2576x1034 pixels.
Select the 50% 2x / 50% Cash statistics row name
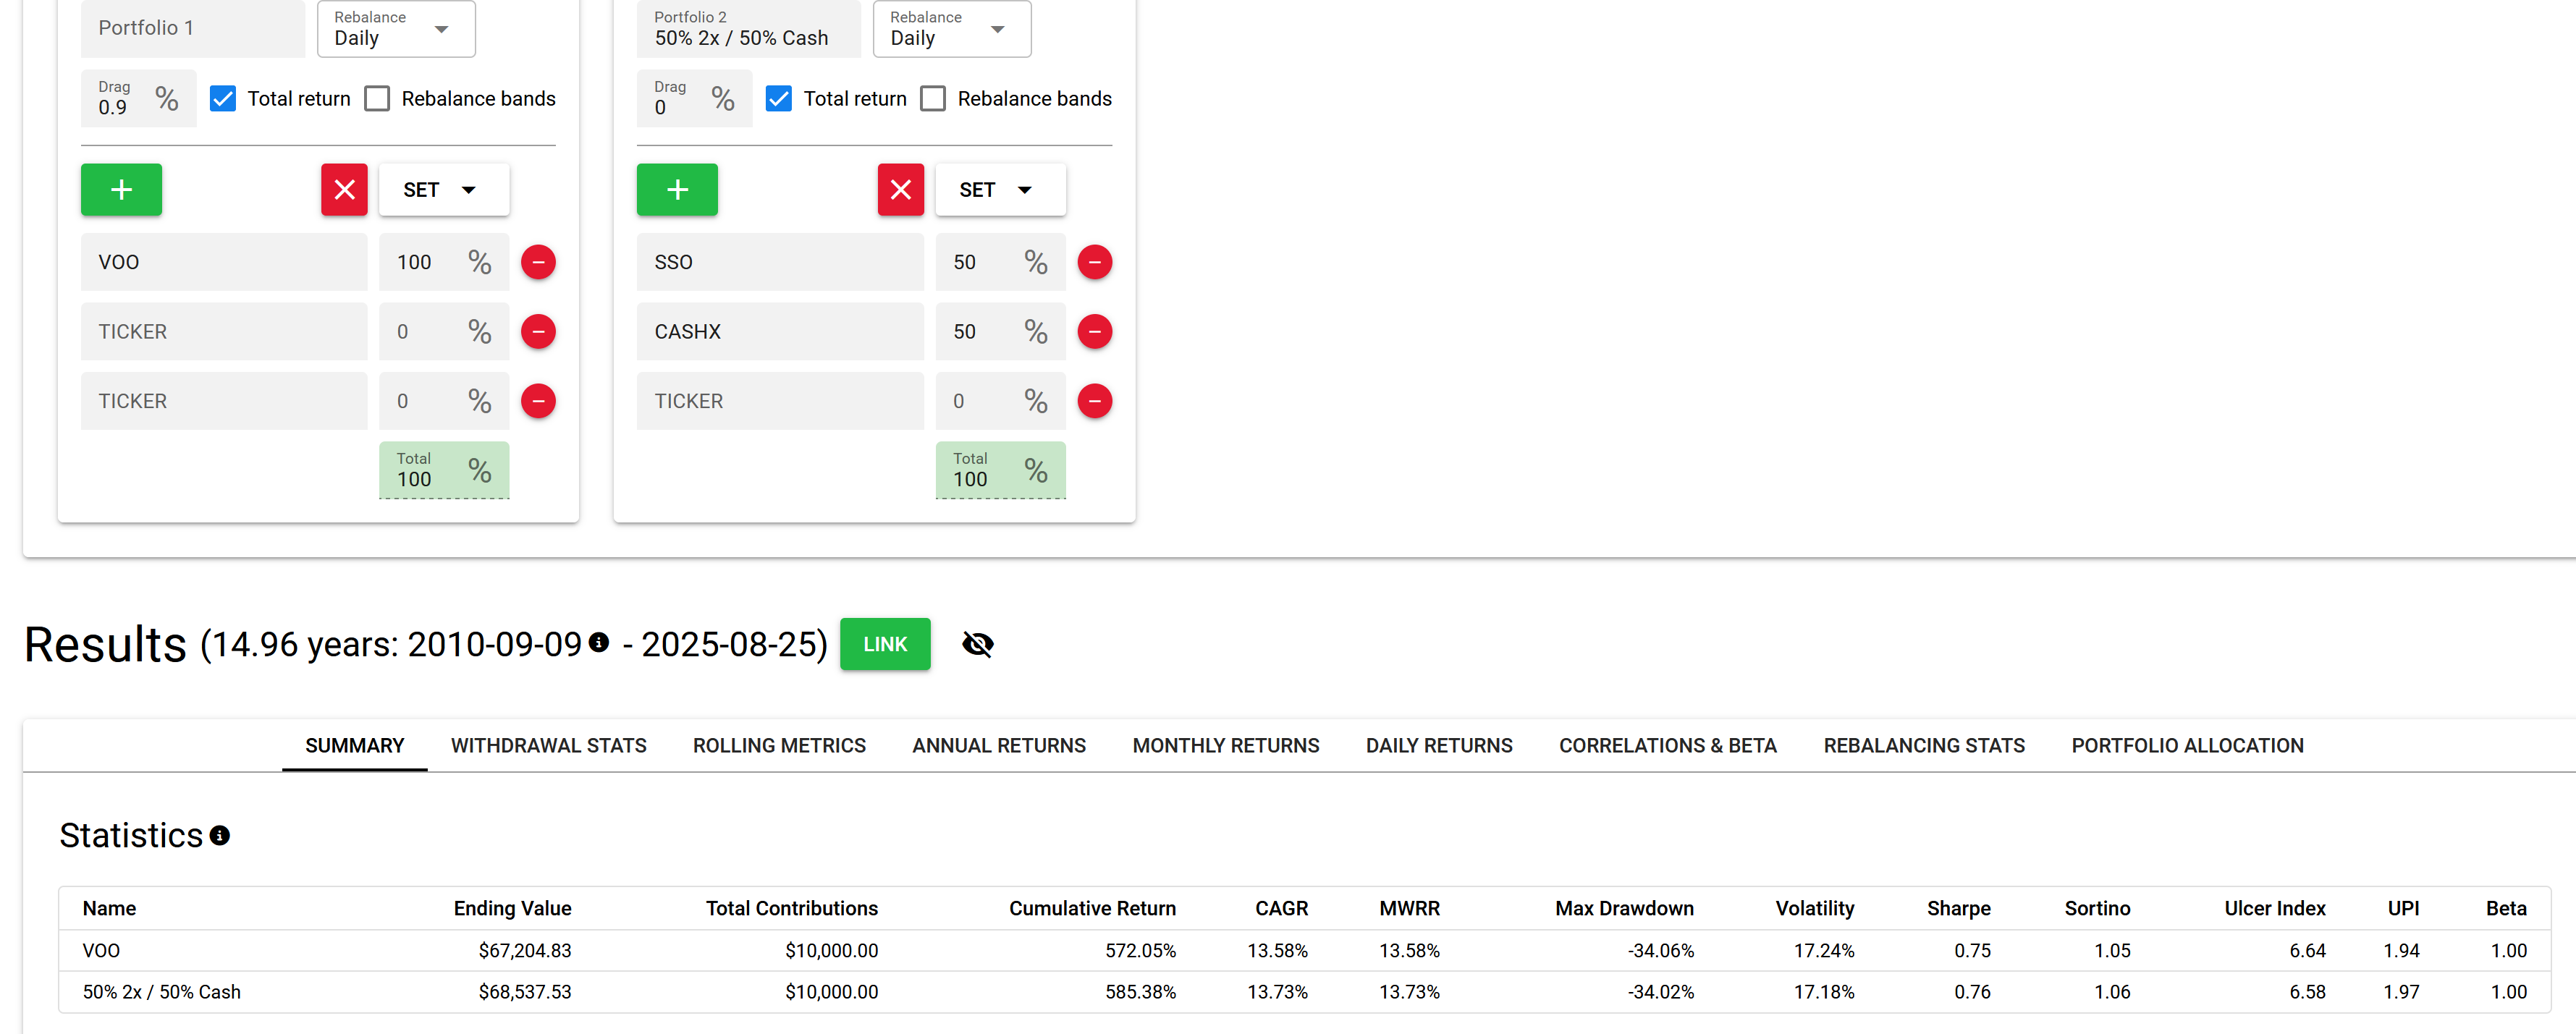coord(161,991)
